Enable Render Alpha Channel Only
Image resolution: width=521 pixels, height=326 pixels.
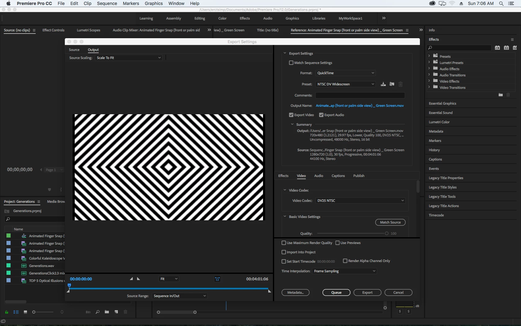[x=345, y=261]
